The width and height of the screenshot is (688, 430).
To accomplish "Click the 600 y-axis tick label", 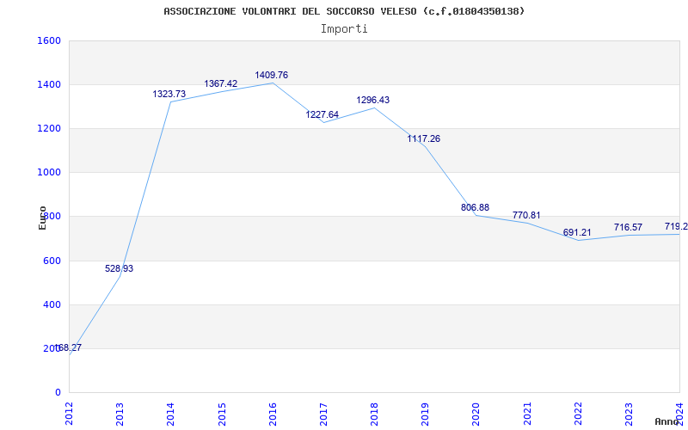I will tap(52, 261).
